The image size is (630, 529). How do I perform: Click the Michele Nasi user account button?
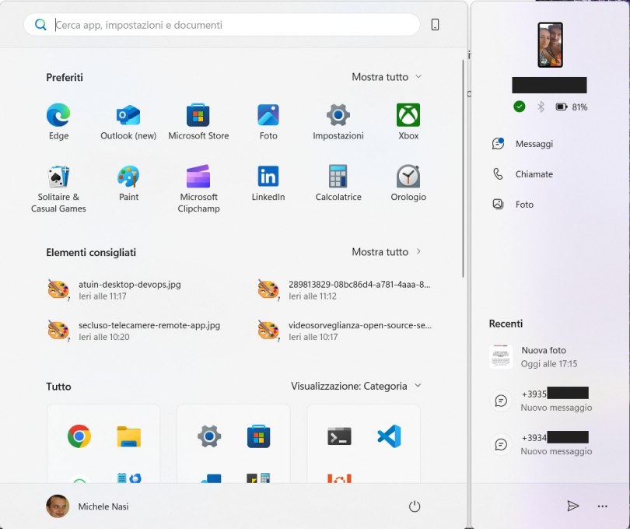(x=87, y=506)
